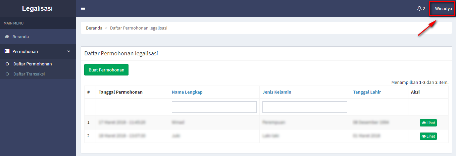Select Beranda in the main menu

tap(20, 37)
